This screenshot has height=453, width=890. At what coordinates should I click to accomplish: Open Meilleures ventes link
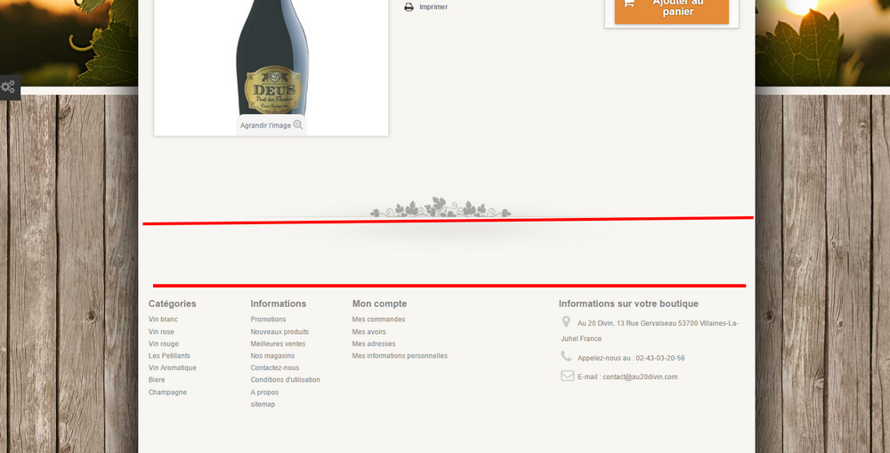[x=278, y=344]
